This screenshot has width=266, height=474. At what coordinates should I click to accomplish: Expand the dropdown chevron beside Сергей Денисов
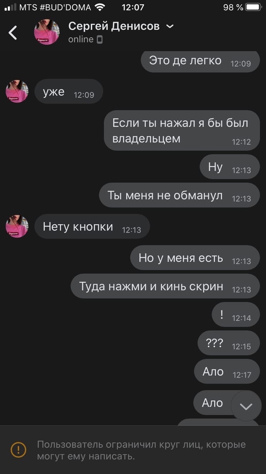click(170, 27)
